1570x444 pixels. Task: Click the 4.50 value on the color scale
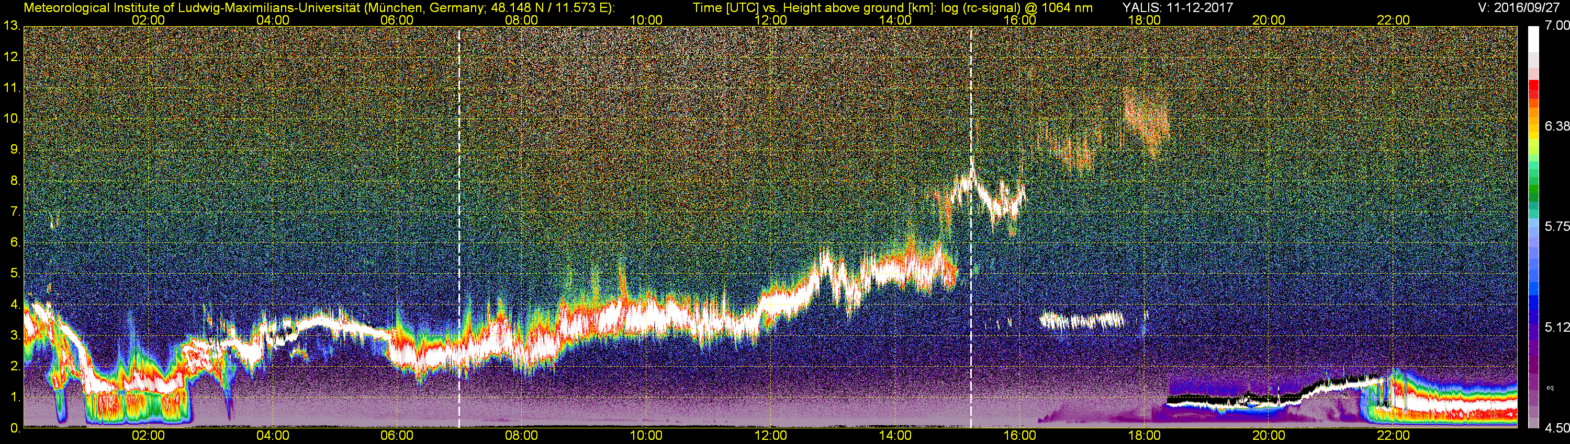click(x=1556, y=428)
